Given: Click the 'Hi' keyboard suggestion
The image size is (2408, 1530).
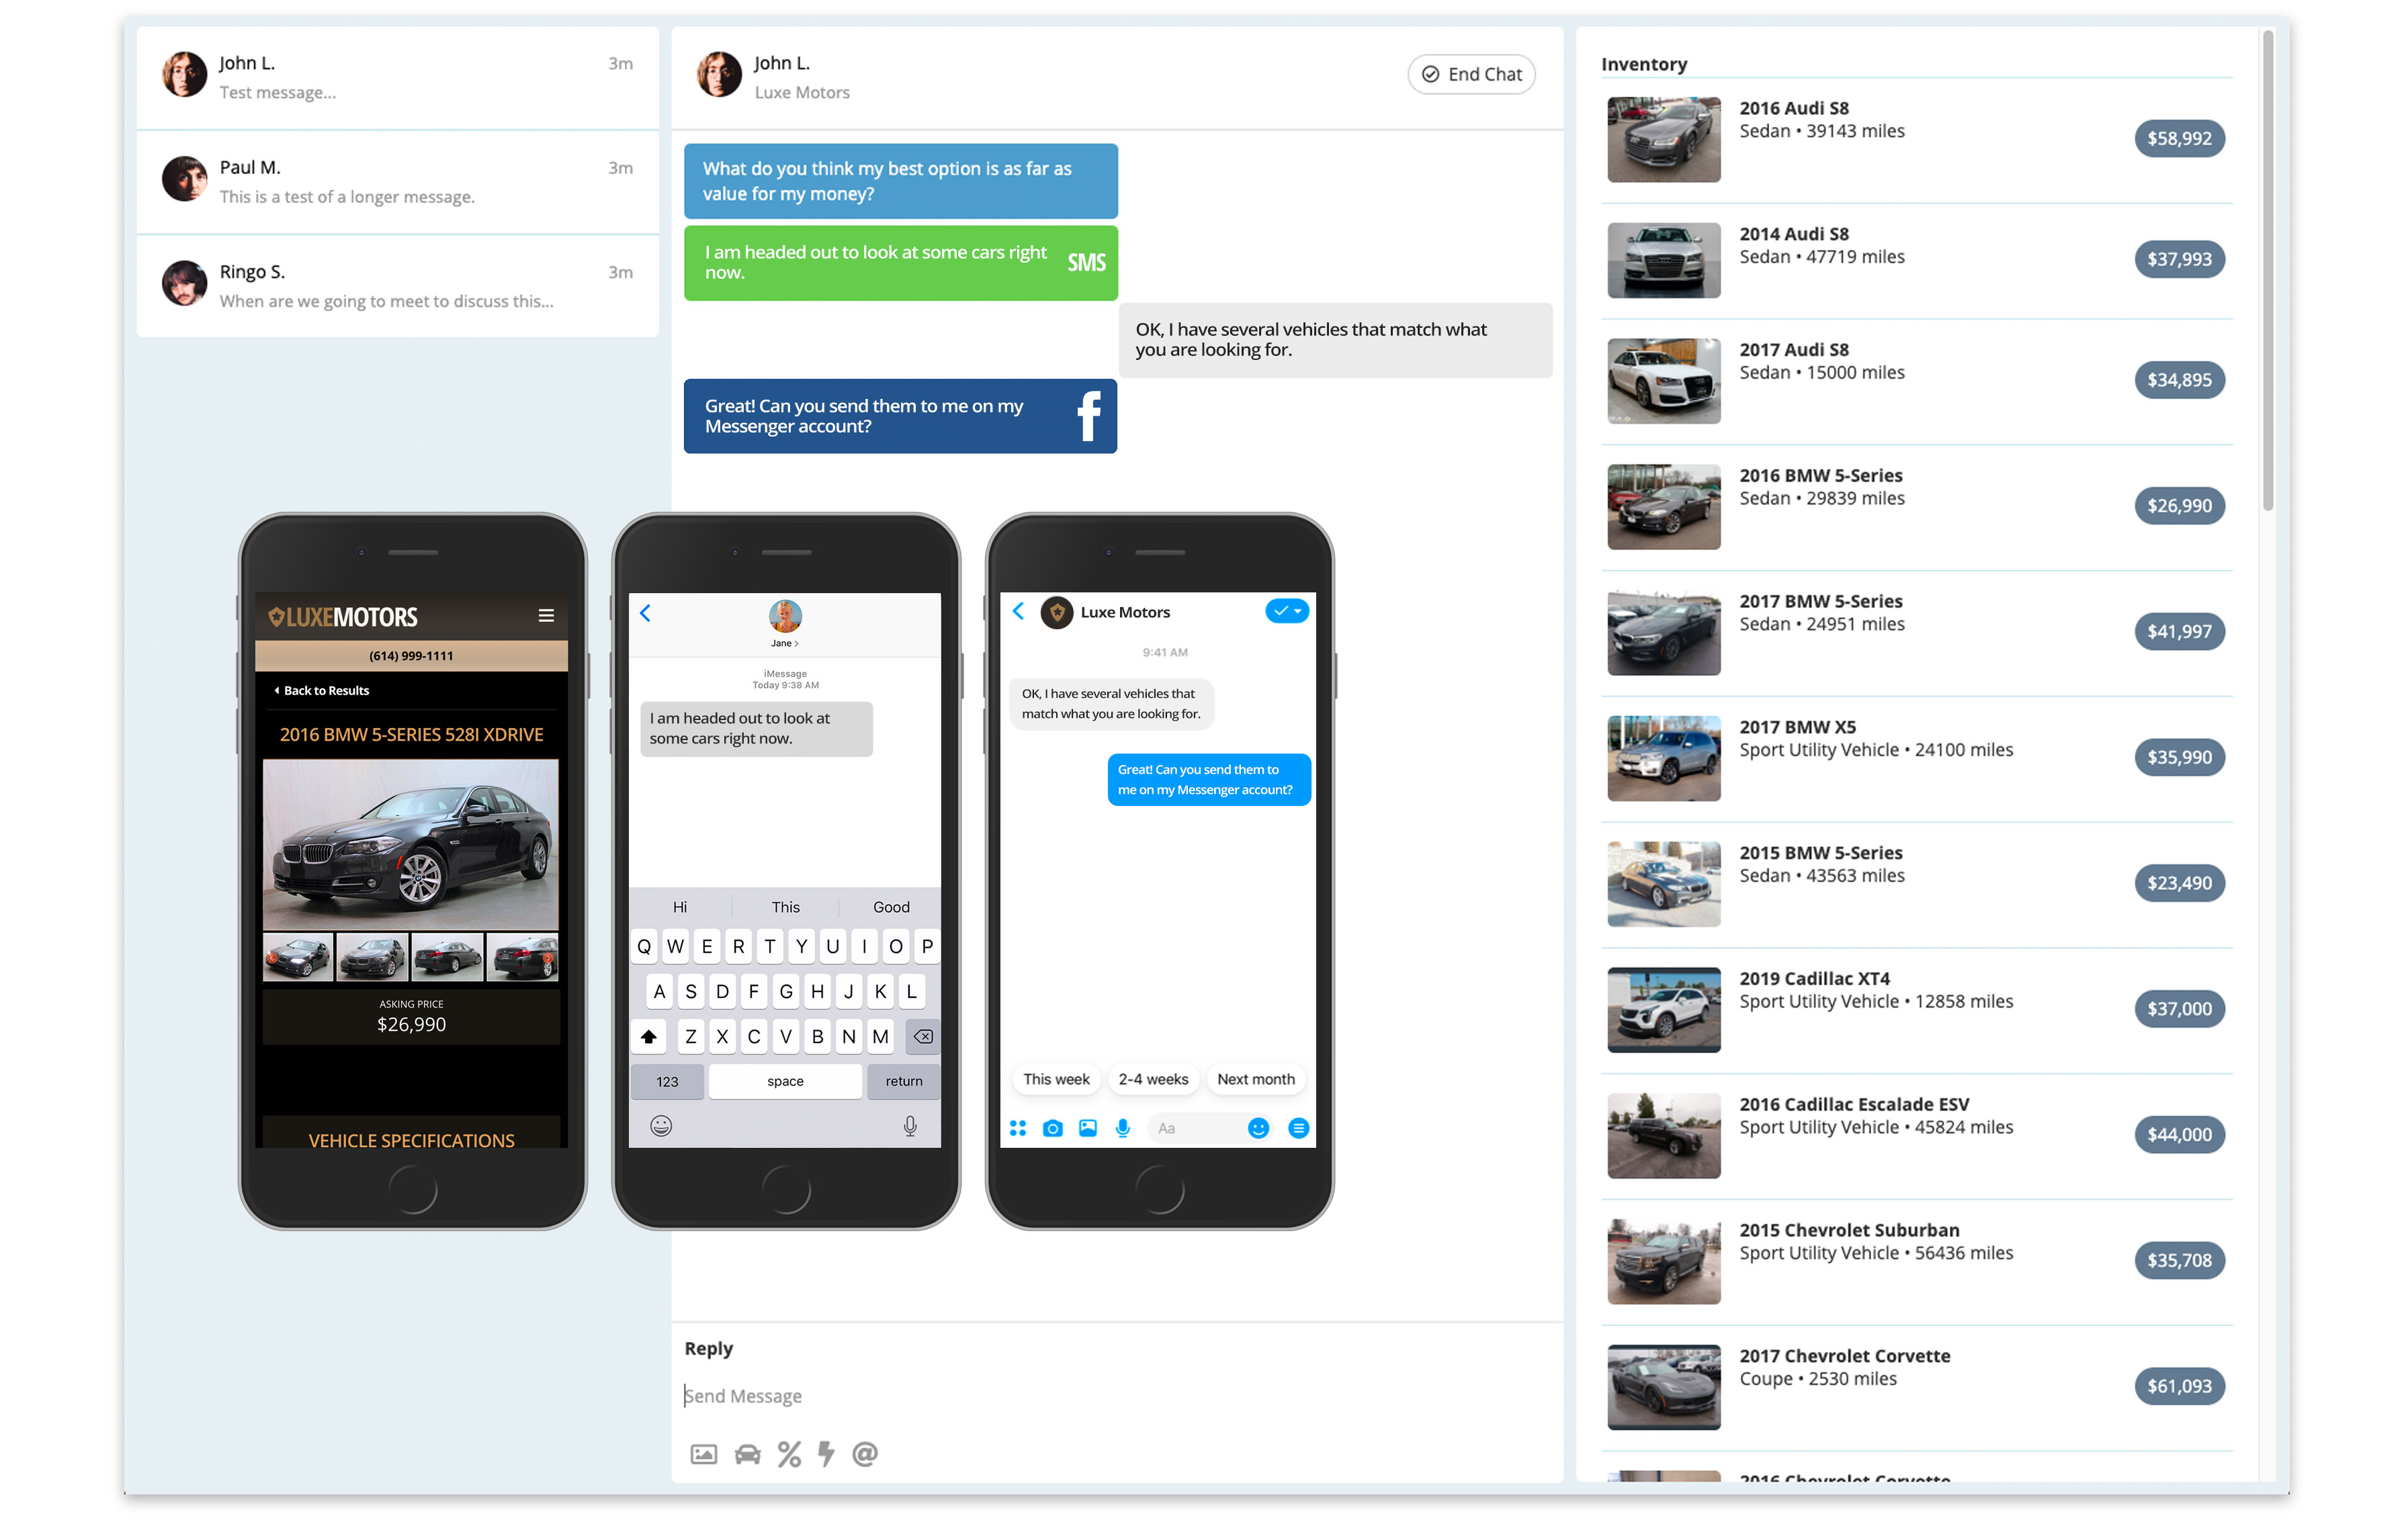Looking at the screenshot, I should click(680, 907).
